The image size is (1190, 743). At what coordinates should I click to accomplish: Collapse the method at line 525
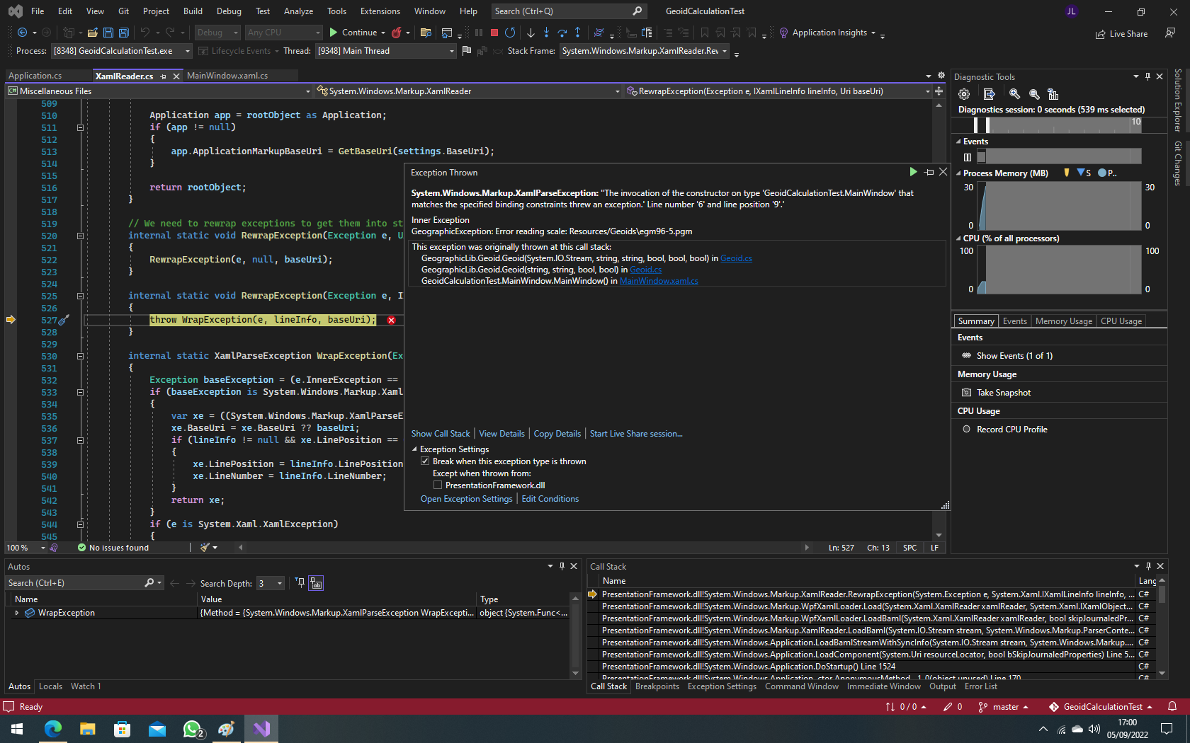tap(80, 296)
